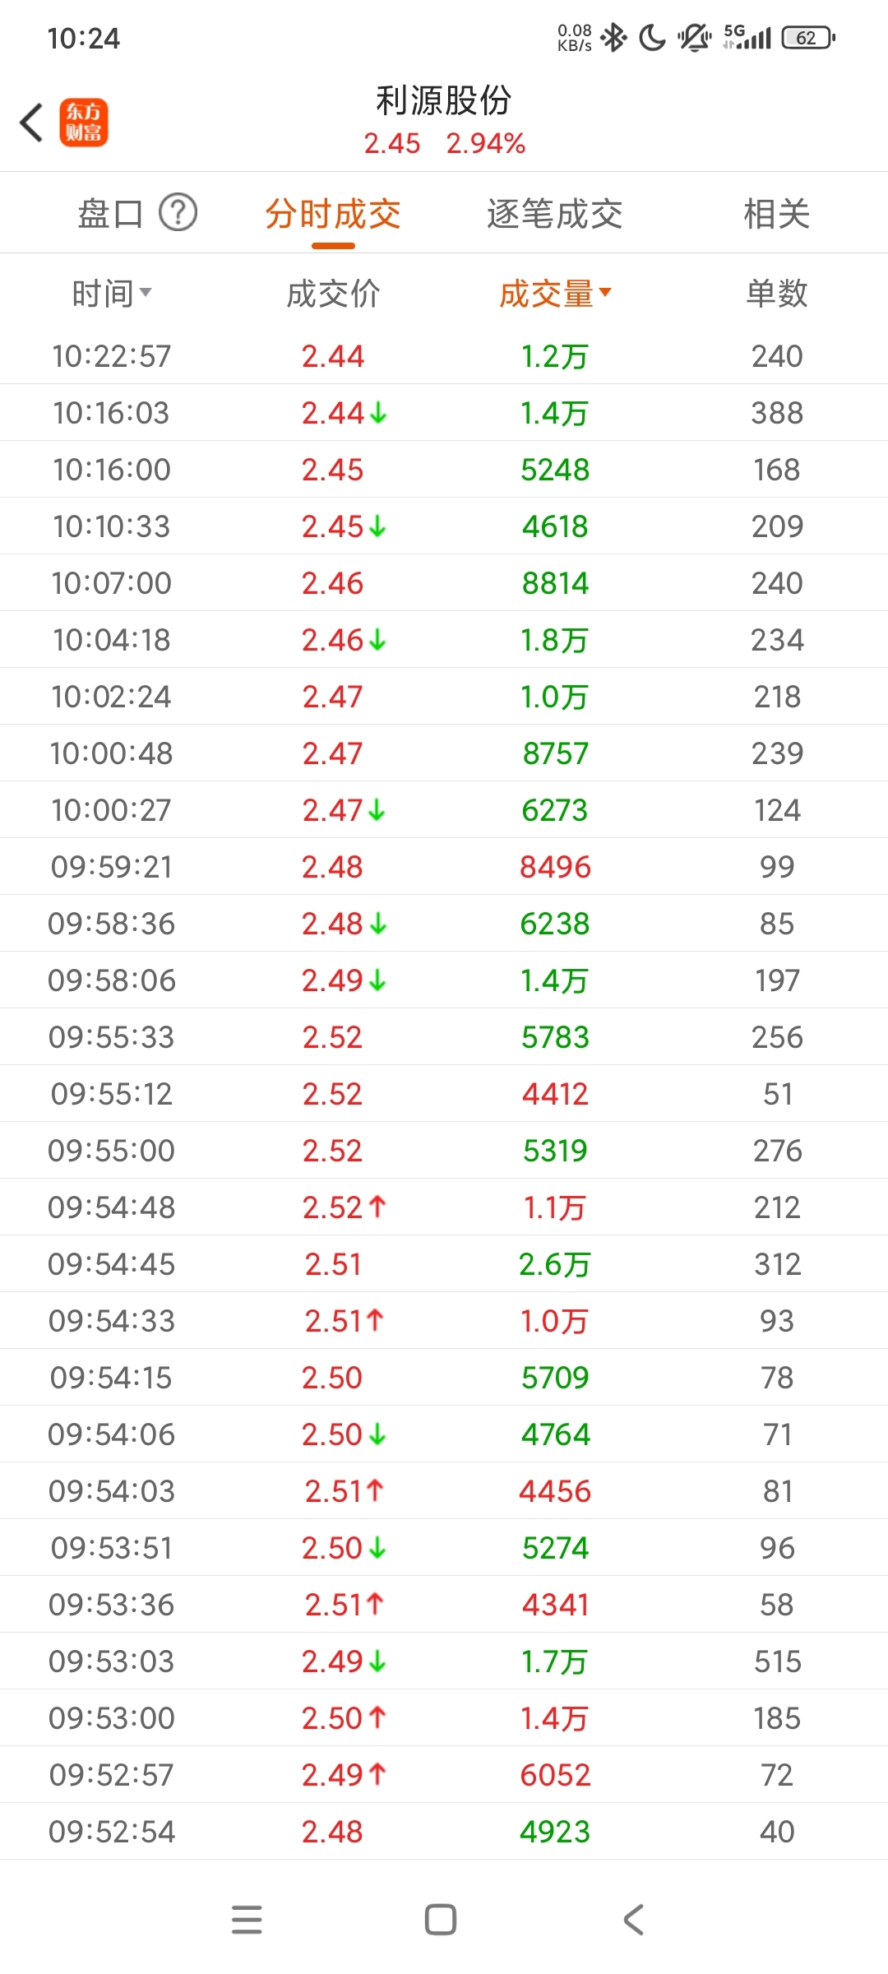Tap the 成交价 column header

pyautogui.click(x=333, y=294)
